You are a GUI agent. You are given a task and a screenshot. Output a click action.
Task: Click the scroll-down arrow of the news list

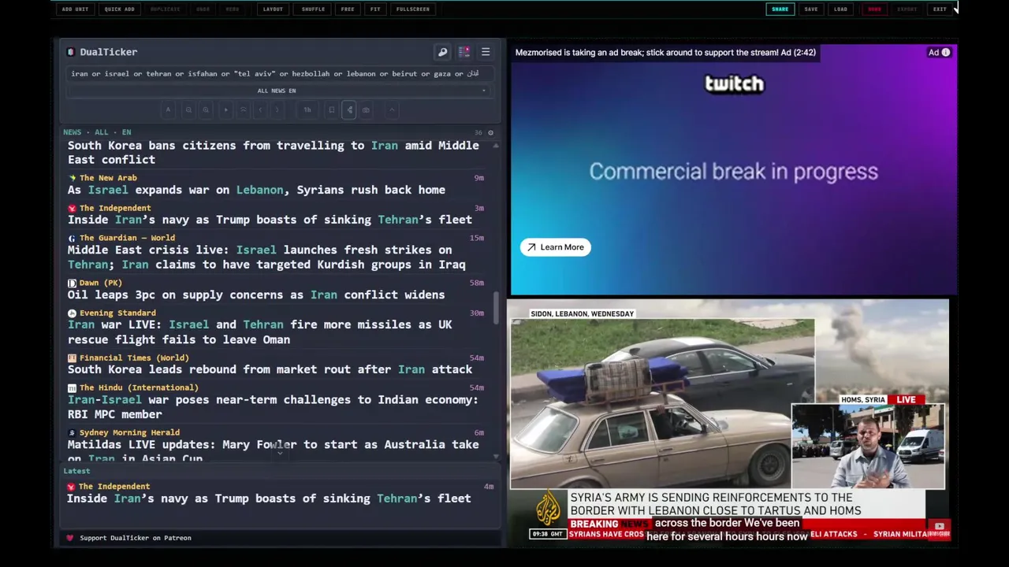coord(496,457)
